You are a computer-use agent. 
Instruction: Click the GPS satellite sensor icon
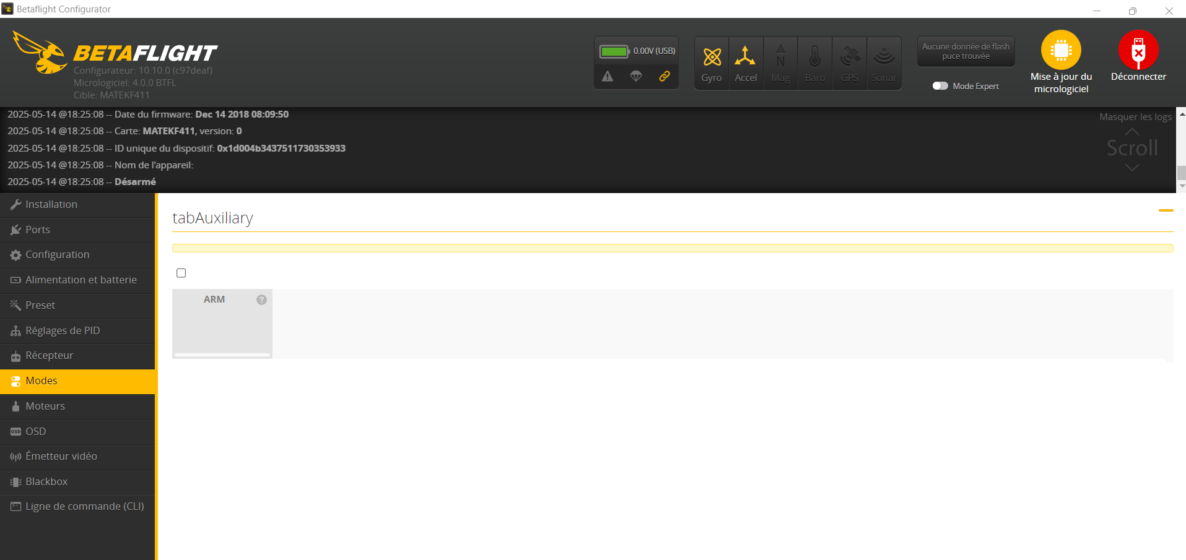[x=850, y=58]
